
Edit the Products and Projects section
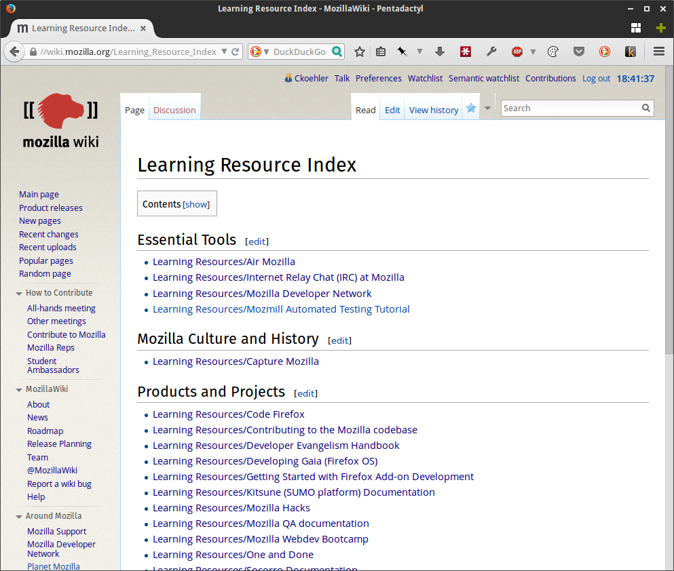pos(305,394)
